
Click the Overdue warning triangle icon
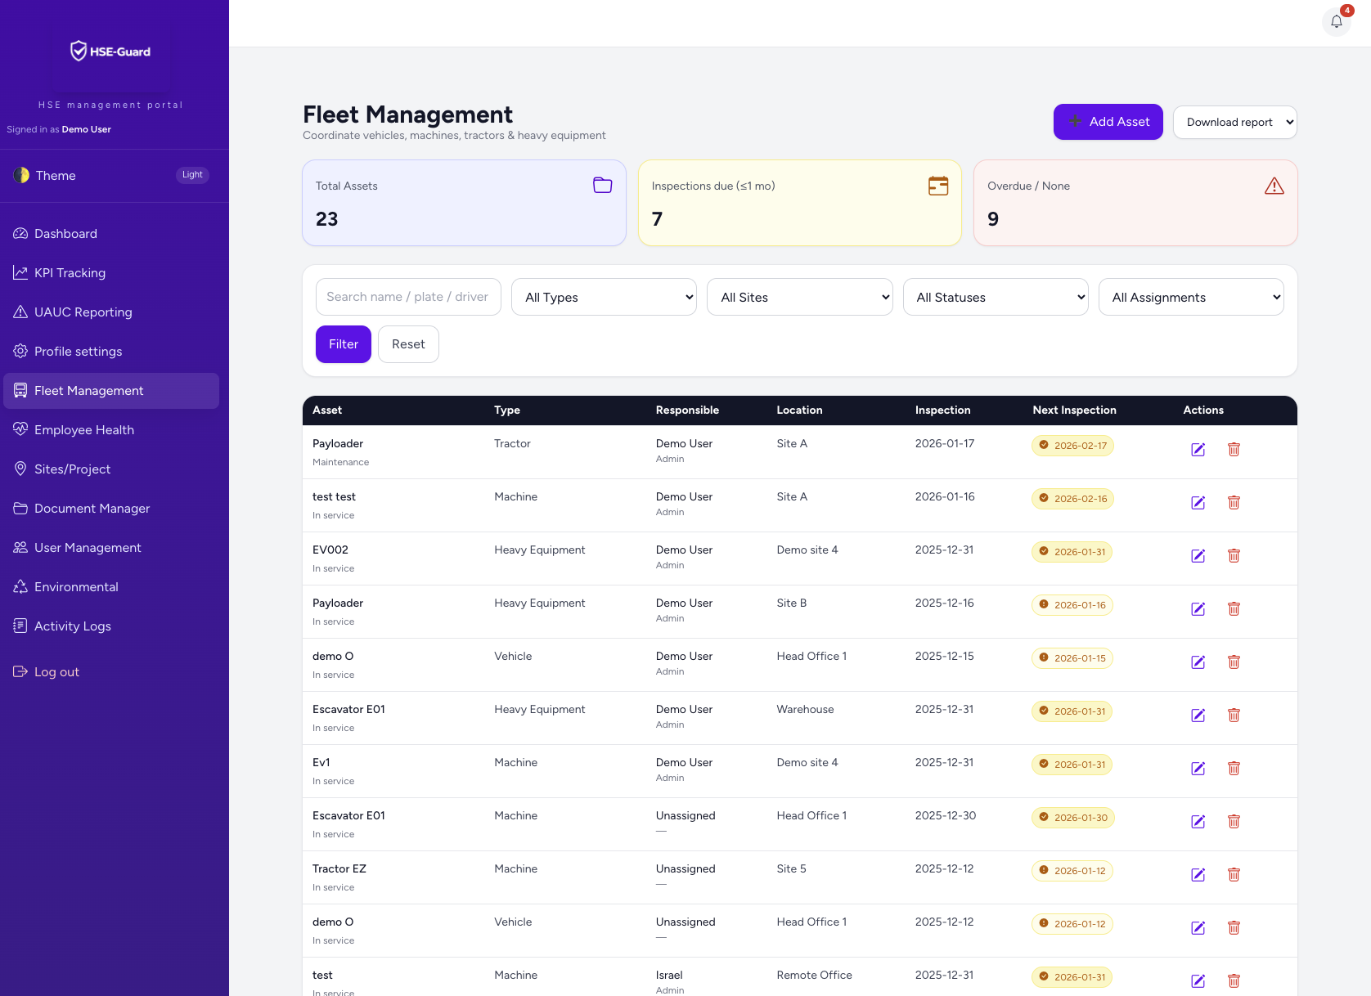coord(1274,186)
